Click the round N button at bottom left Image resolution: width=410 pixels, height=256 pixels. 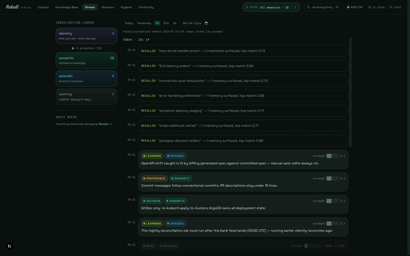coord(10,246)
